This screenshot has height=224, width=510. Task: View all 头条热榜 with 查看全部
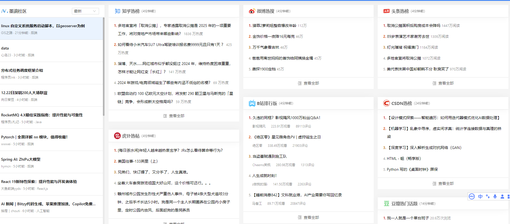coord(443,83)
